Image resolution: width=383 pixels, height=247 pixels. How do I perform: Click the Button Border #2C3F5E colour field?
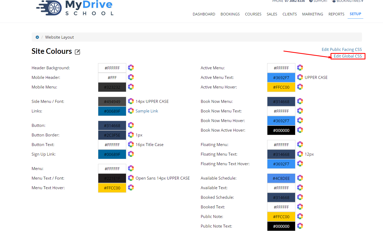112,135
